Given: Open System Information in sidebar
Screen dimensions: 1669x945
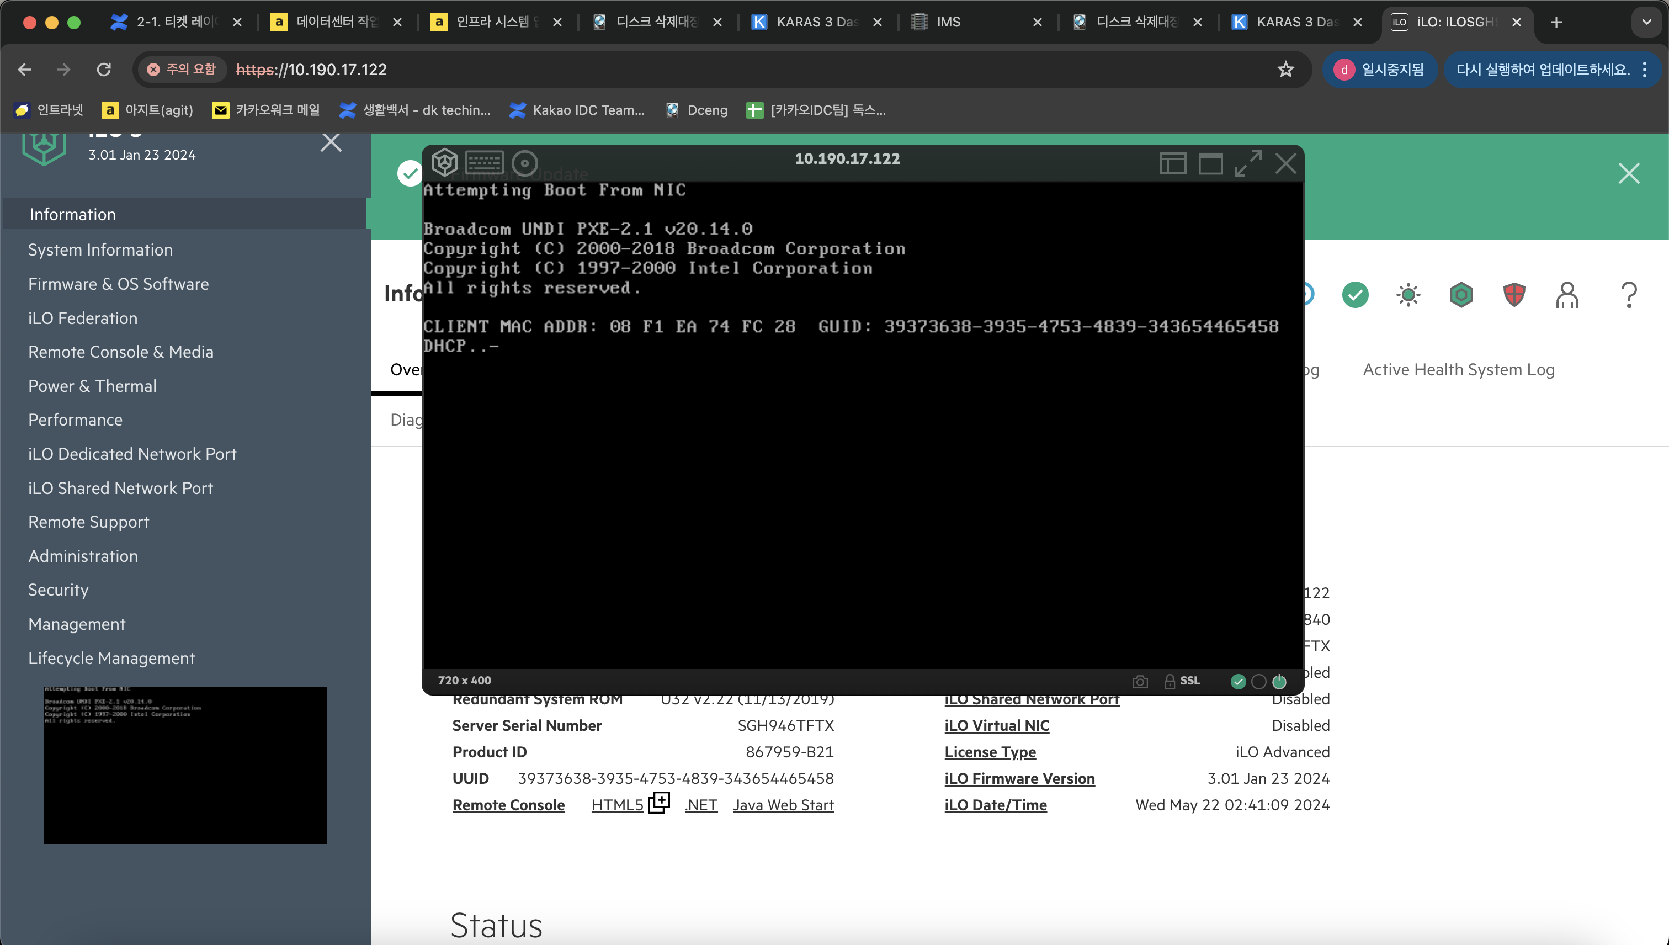Looking at the screenshot, I should tap(100, 250).
